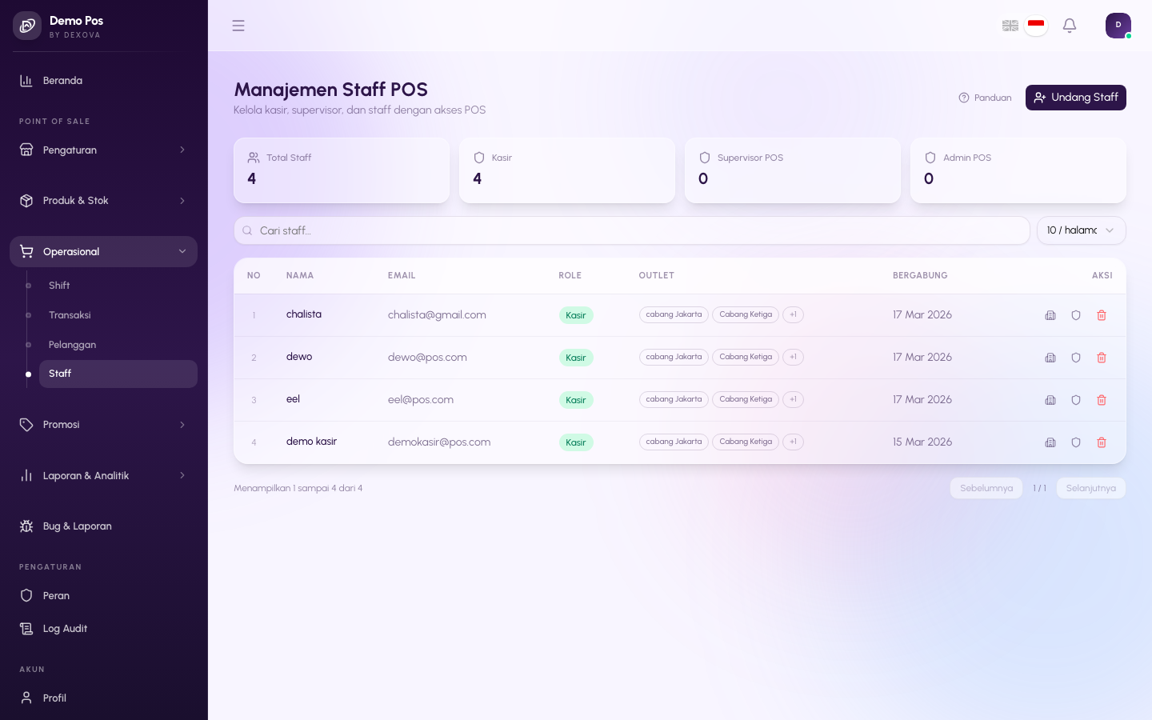Click email chalista@gmail.com
Viewport: 1152px width, 720px height.
coord(437,315)
